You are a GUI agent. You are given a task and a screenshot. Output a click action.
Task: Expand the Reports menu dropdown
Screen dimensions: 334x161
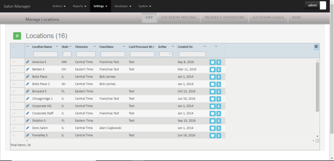(x=80, y=6)
